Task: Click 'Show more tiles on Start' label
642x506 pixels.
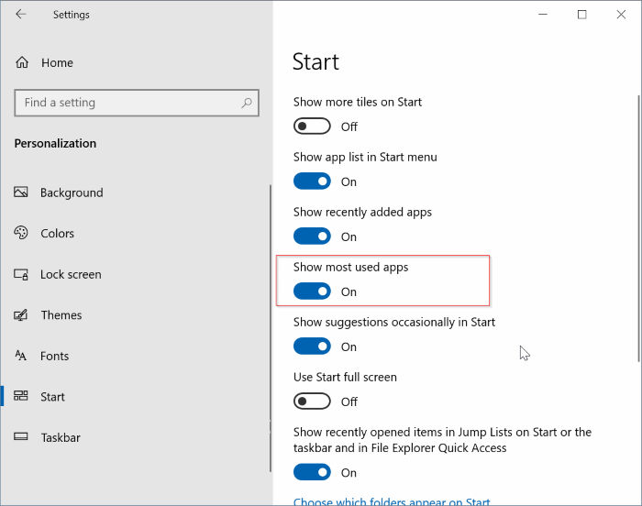Action: point(358,102)
